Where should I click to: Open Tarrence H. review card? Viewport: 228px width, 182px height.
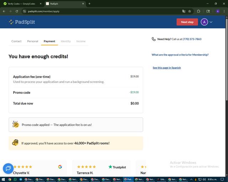(101, 168)
